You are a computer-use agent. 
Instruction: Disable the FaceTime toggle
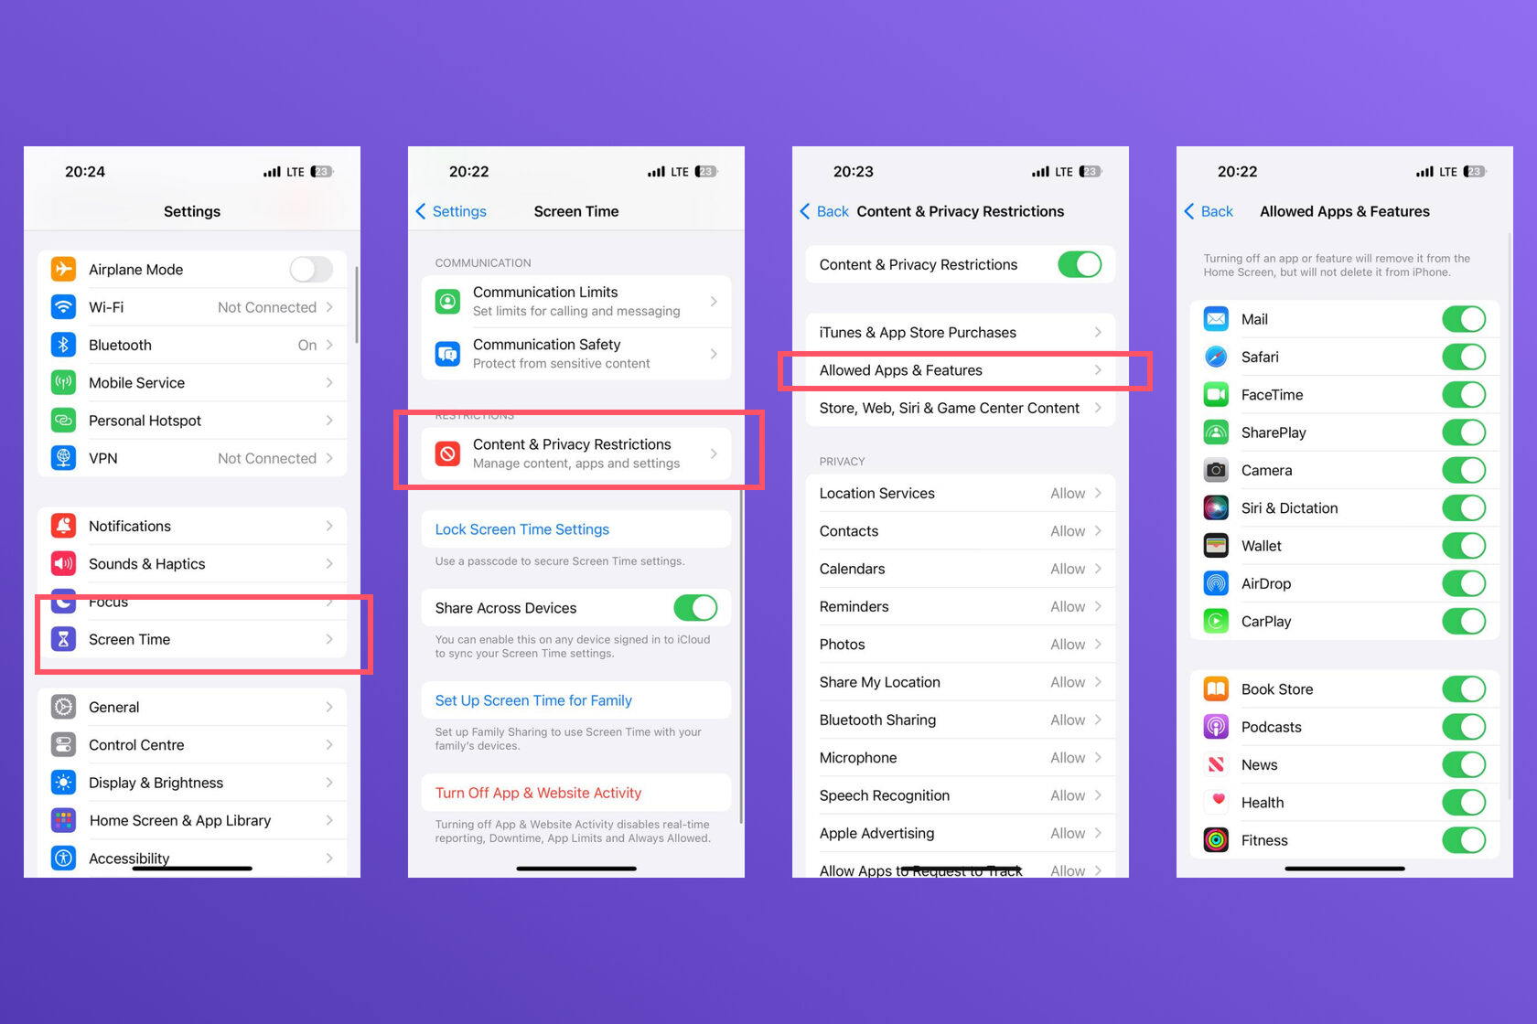point(1464,395)
